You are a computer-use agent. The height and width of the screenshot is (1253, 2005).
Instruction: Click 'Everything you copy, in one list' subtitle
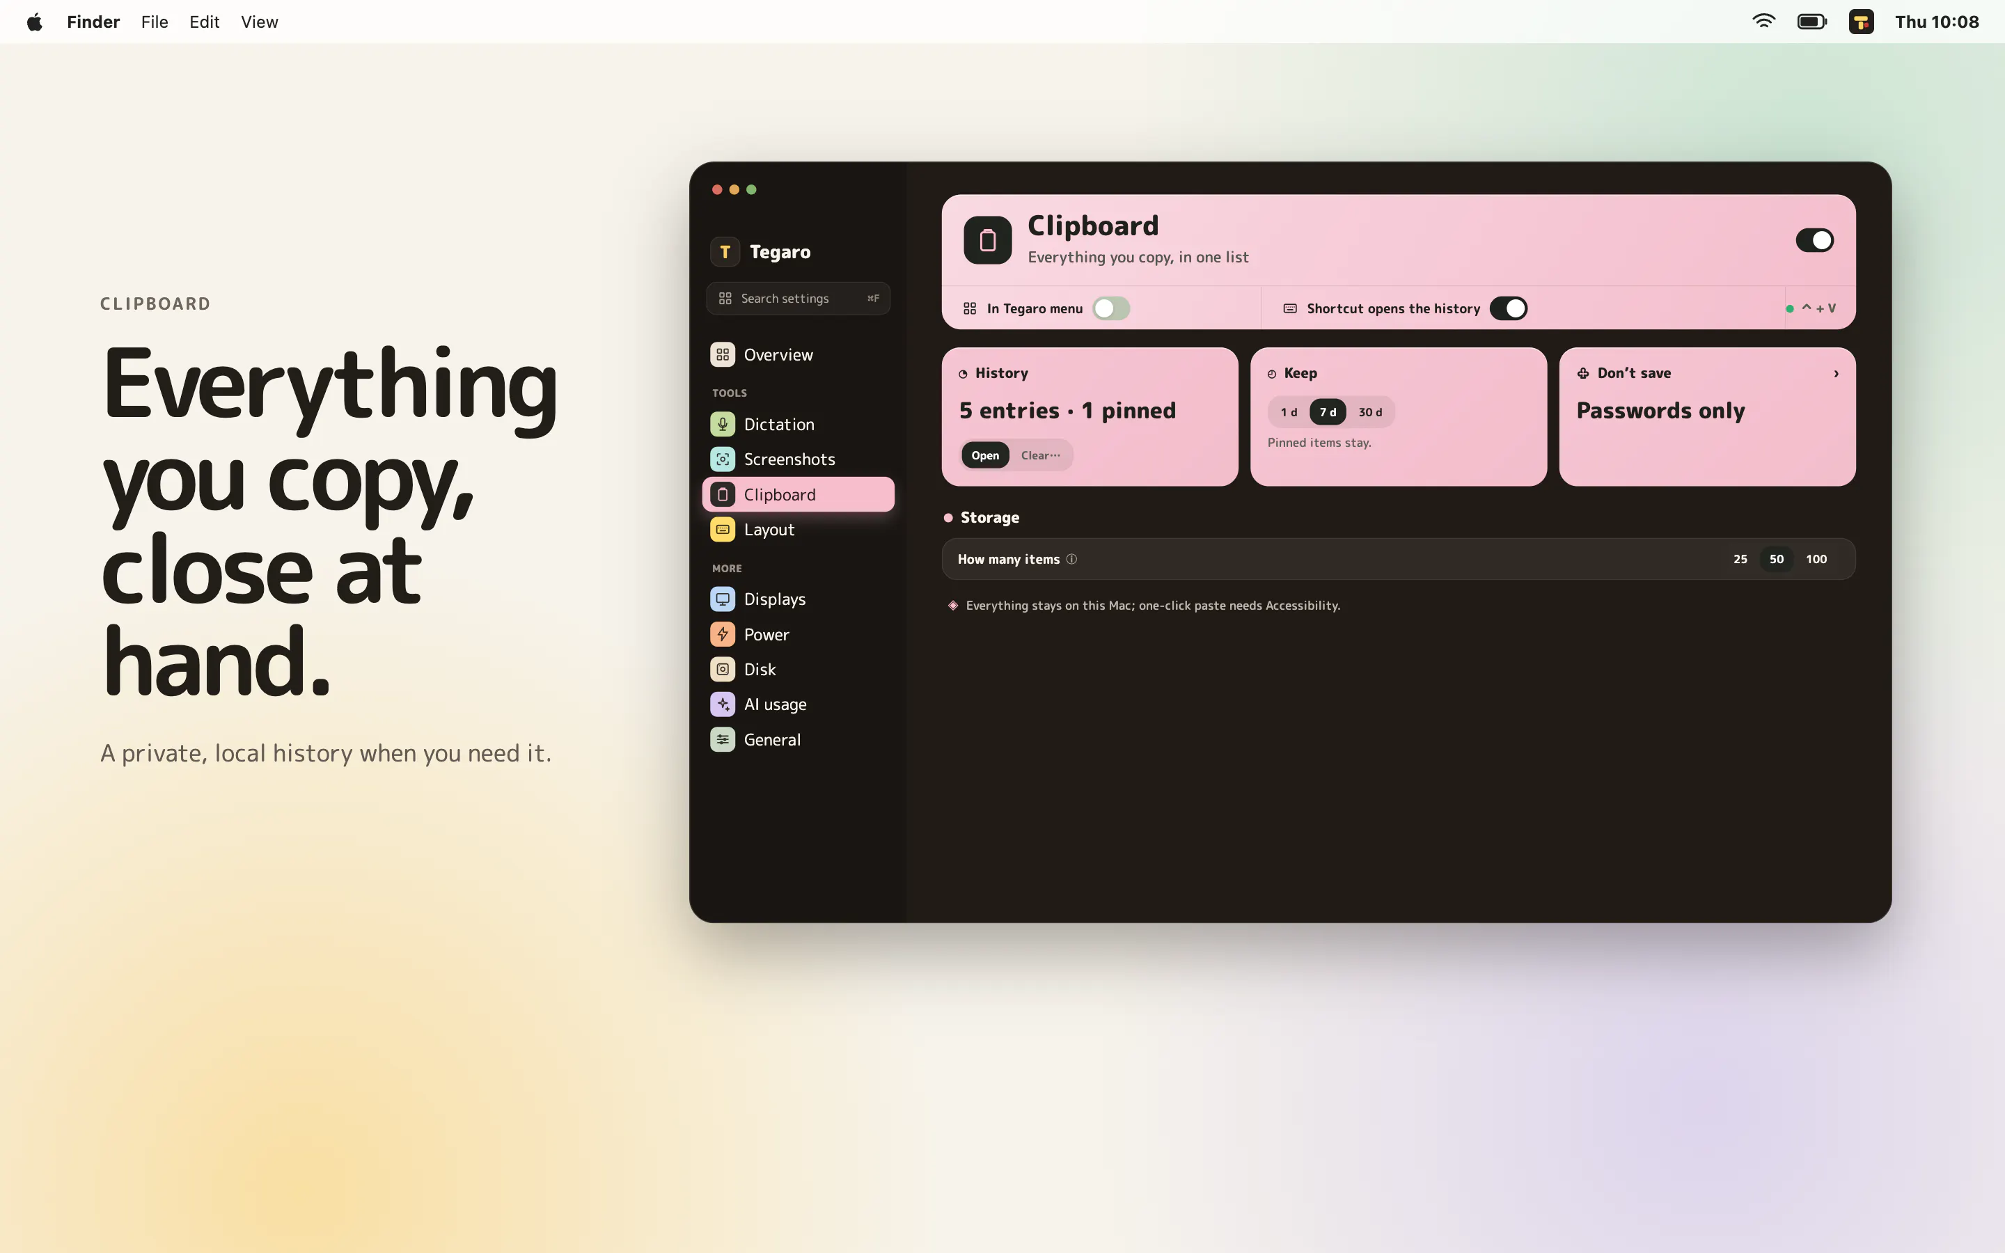click(1138, 257)
